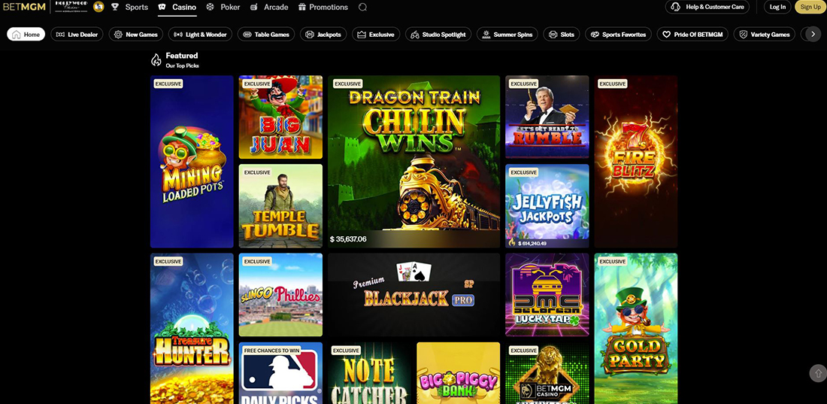Open the Sports Favorites category
This screenshot has width=827, height=404.
pos(618,35)
